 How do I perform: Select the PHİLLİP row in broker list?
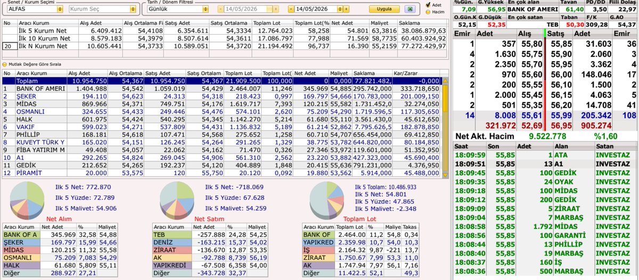click(222, 134)
